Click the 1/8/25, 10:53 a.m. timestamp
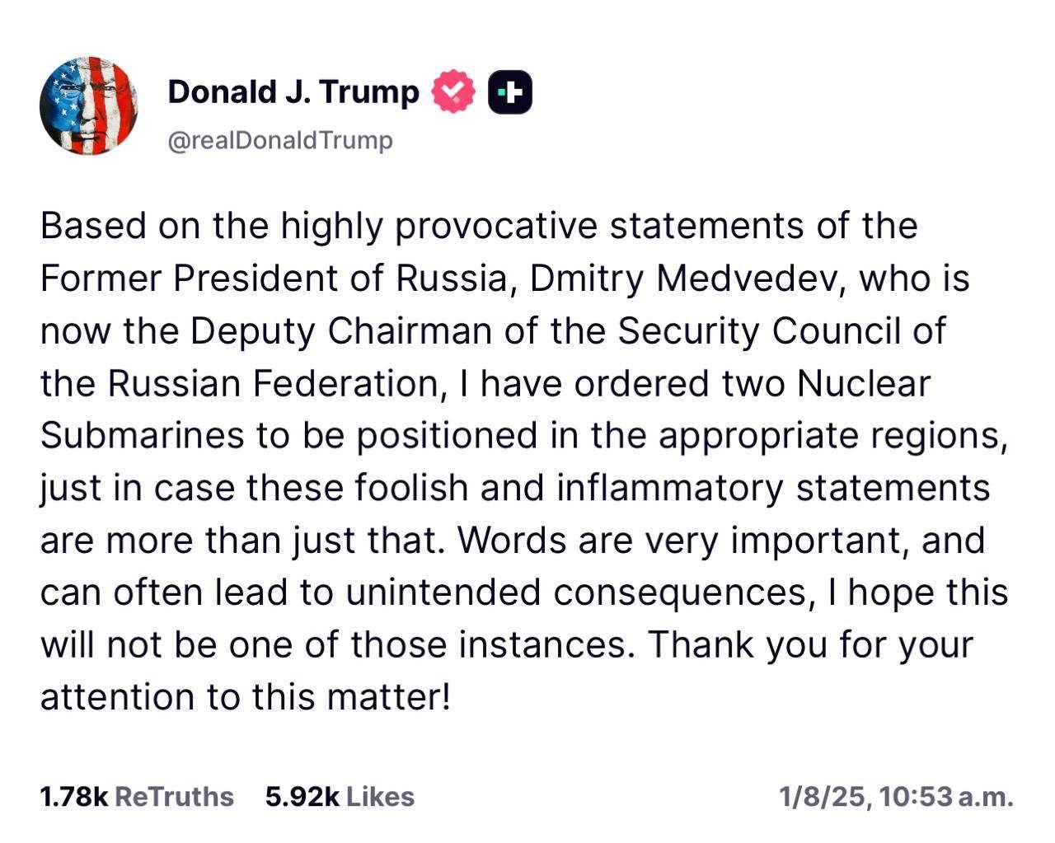 click(x=895, y=796)
